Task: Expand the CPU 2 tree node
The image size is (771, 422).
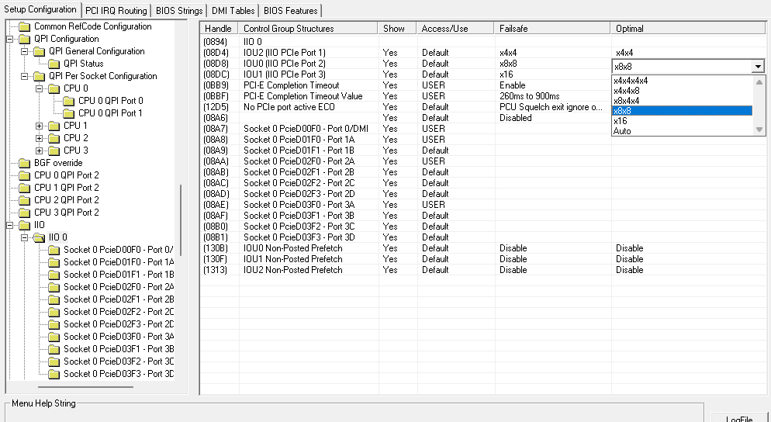Action: click(40, 138)
